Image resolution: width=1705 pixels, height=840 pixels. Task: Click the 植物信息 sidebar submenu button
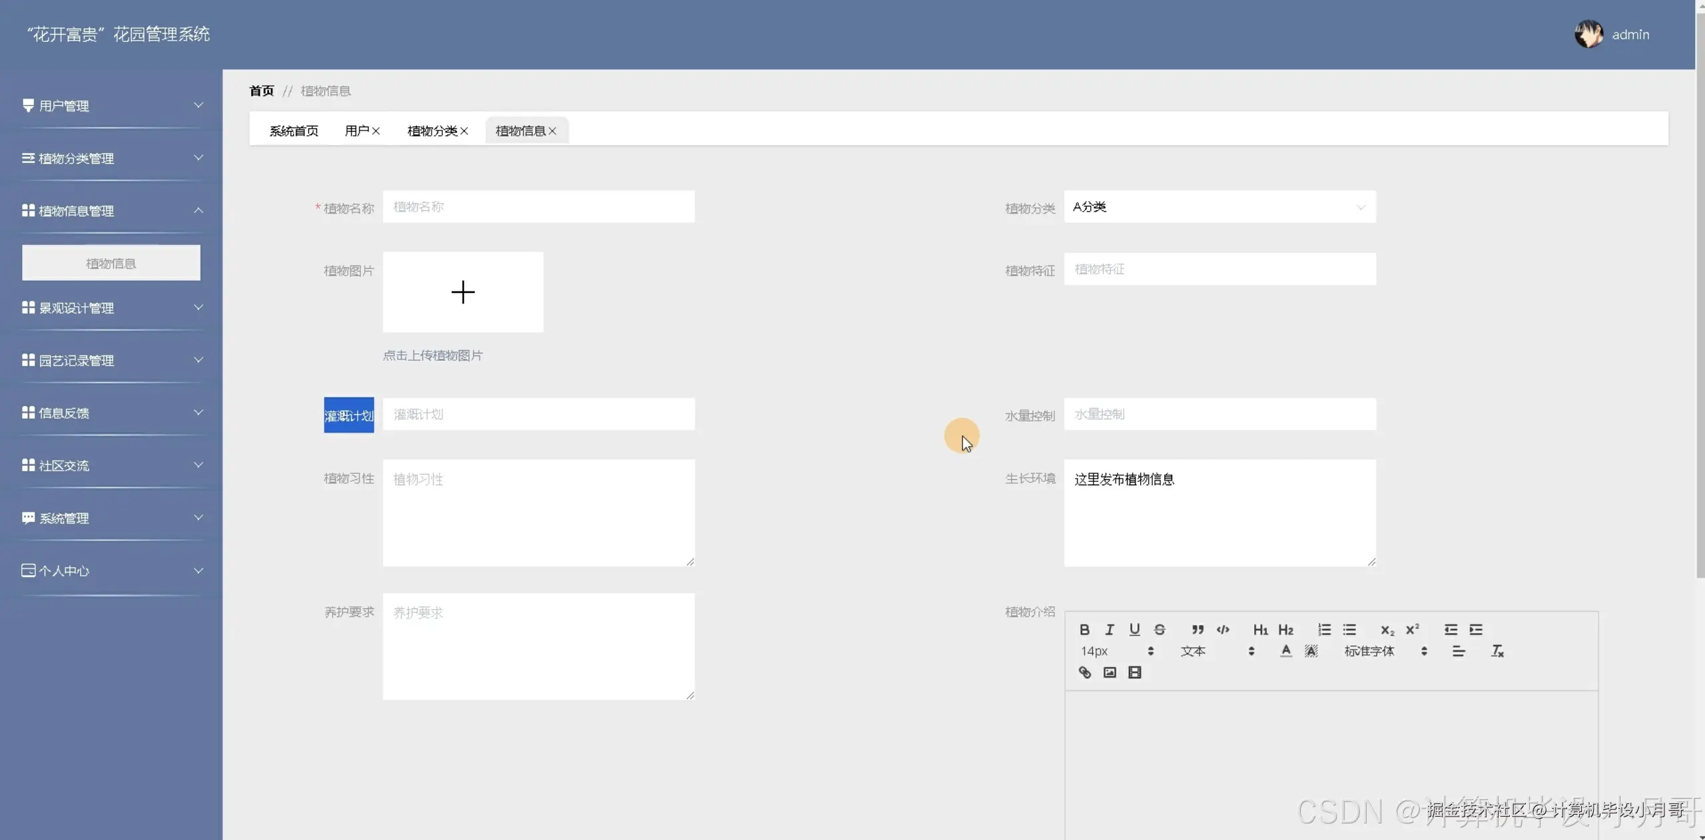111,263
